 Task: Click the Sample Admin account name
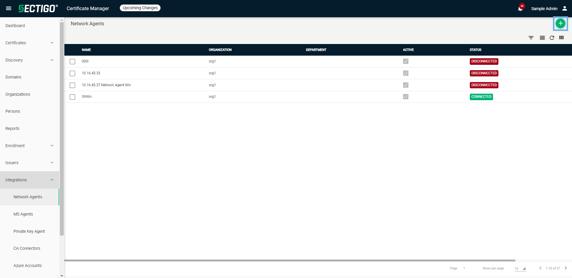[x=544, y=9]
